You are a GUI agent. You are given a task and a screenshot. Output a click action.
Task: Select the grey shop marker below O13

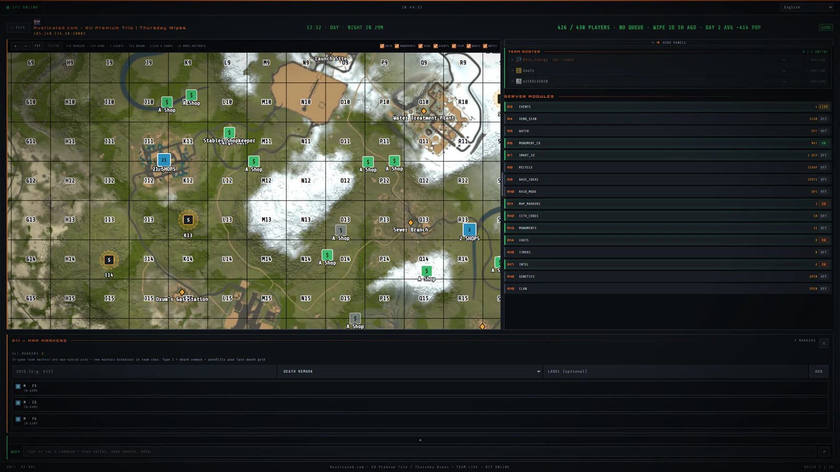click(341, 230)
